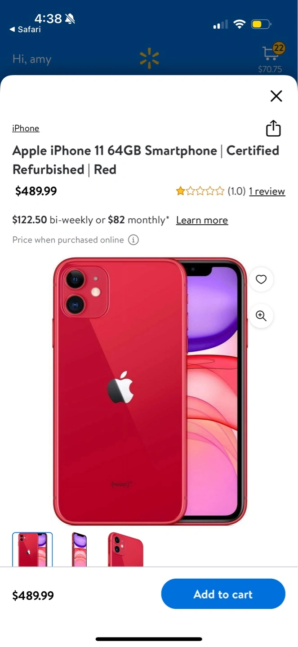This screenshot has width=298, height=647.
Task: Open the iPhone category link
Action: 26,129
